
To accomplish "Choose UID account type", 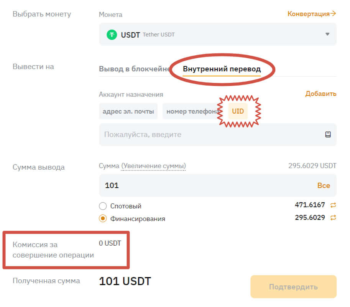I will [238, 111].
